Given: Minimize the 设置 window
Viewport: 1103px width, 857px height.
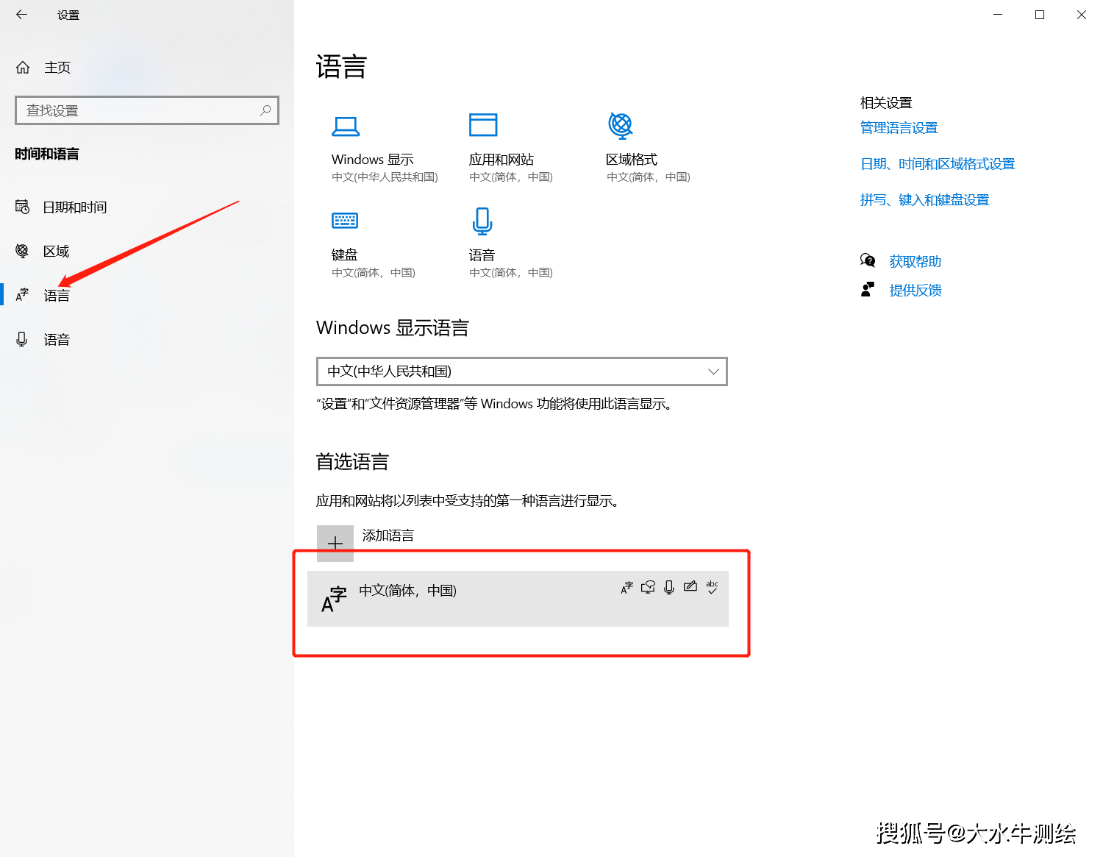Looking at the screenshot, I should (x=998, y=15).
